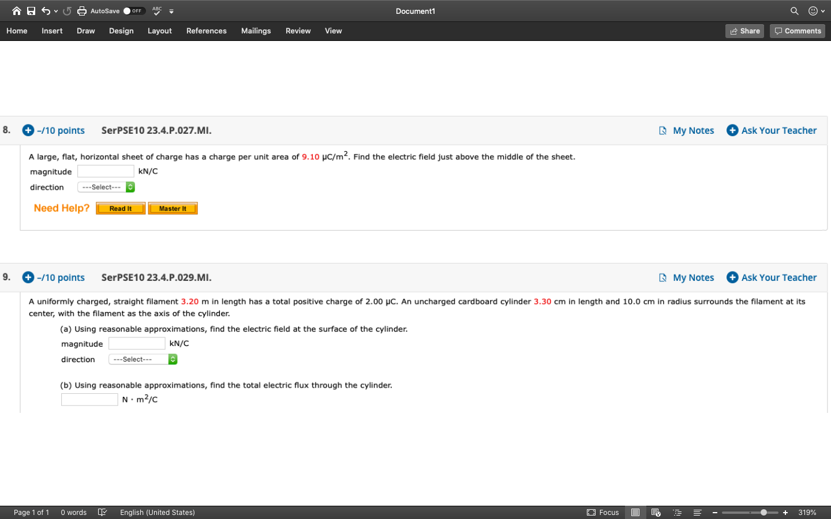831x519 pixels.
Task: Switch to Focus mode
Action: pyautogui.click(x=603, y=512)
